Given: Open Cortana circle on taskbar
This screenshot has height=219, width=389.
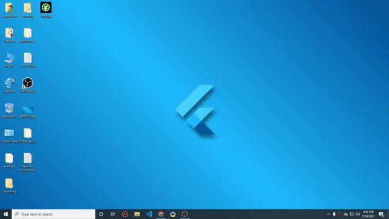Looking at the screenshot, I should pos(101,214).
